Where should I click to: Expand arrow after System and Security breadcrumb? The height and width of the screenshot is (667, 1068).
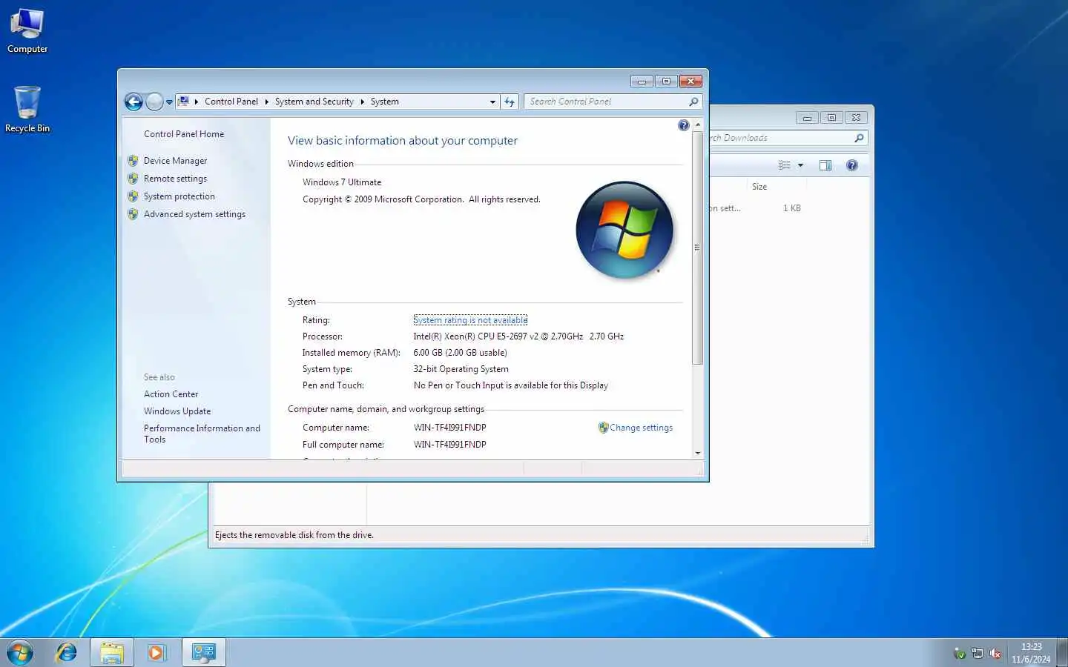(363, 102)
